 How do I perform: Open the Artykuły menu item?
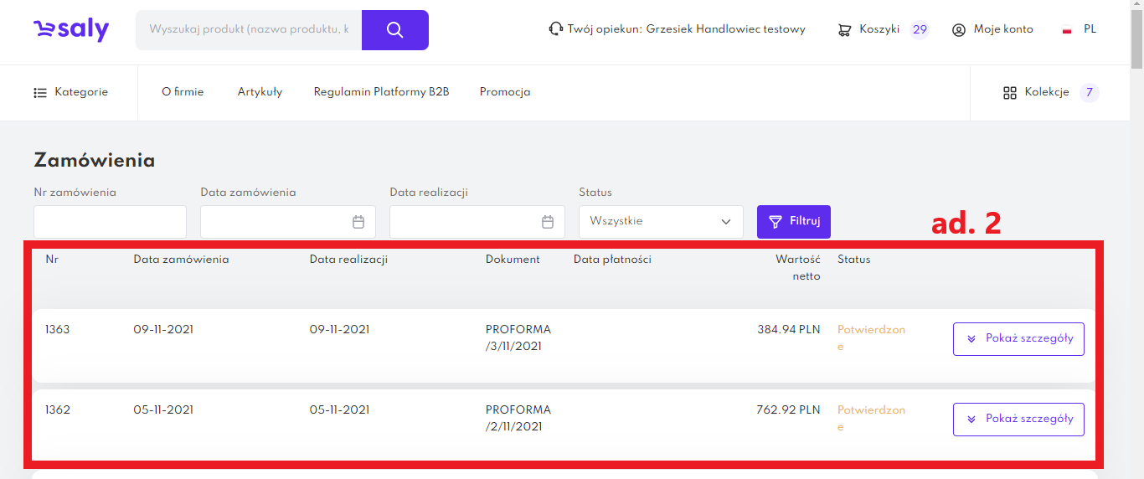click(x=260, y=92)
